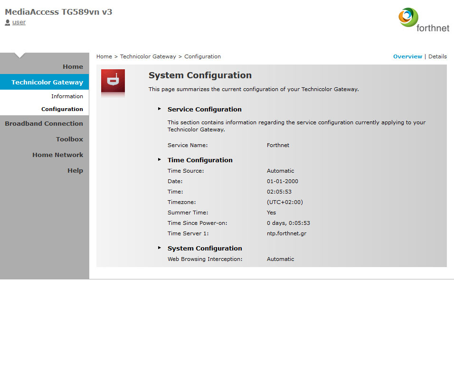Switch to the Details view

(437, 56)
